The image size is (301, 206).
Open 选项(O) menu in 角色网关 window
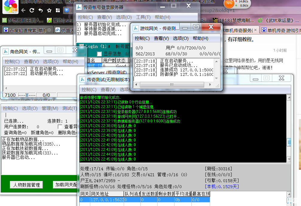coord(51,62)
